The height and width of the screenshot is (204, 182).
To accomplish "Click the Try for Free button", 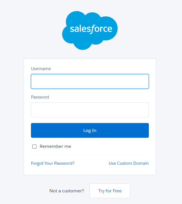I will [x=110, y=191].
